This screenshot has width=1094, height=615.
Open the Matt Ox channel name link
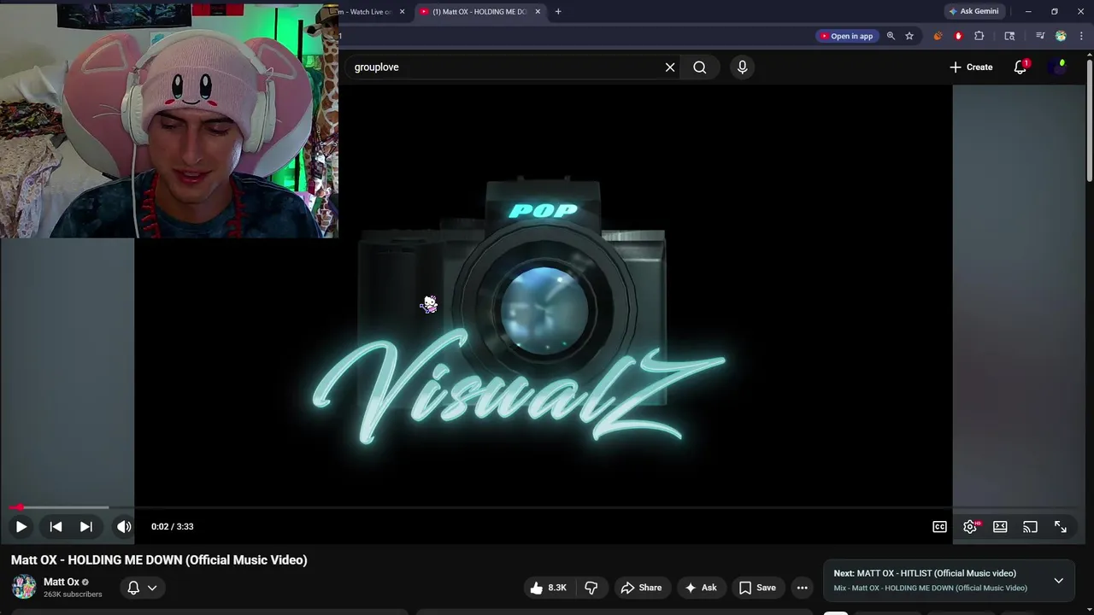tap(62, 582)
